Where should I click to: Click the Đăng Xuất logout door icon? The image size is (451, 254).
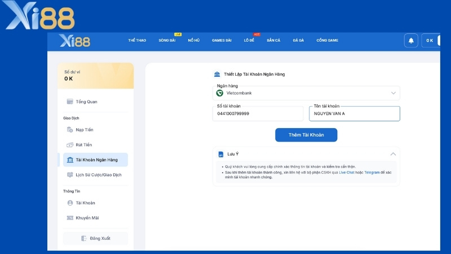point(83,238)
